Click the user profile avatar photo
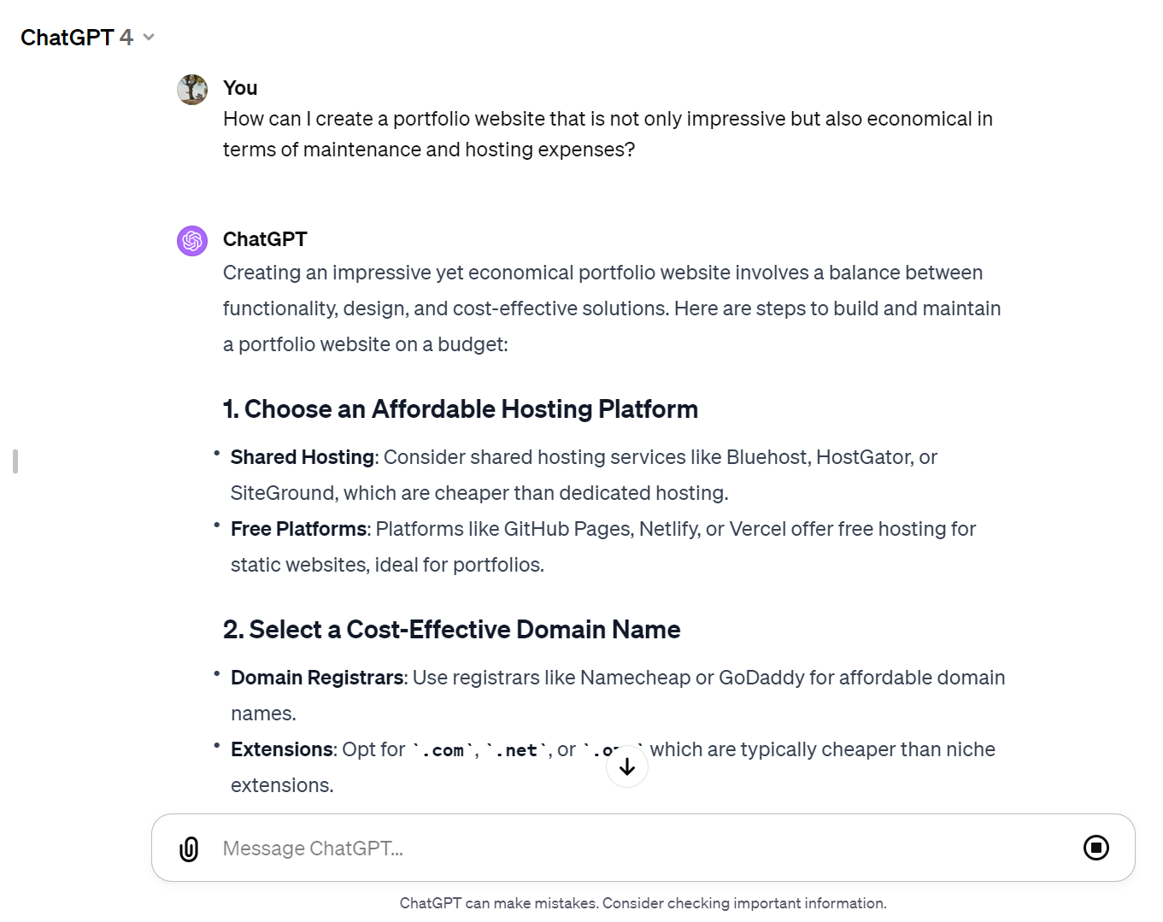 click(x=192, y=90)
